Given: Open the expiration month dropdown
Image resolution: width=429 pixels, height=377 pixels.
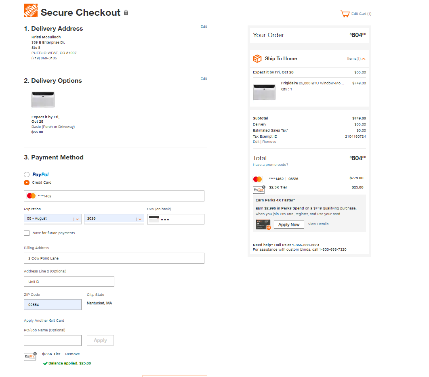Looking at the screenshot, I should [53, 219].
